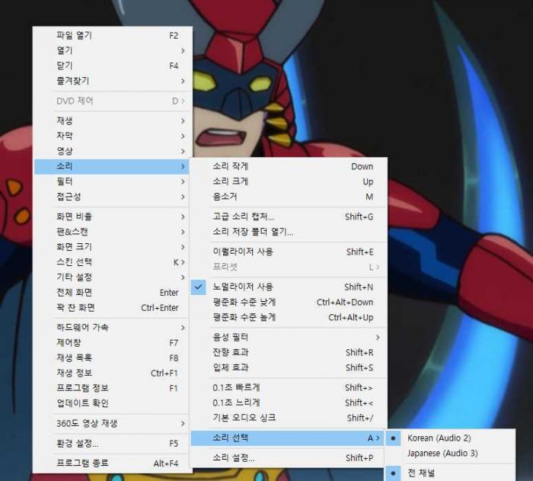The height and width of the screenshot is (481, 533).
Task: Click 평준화 수준 높게
Action: point(288,317)
